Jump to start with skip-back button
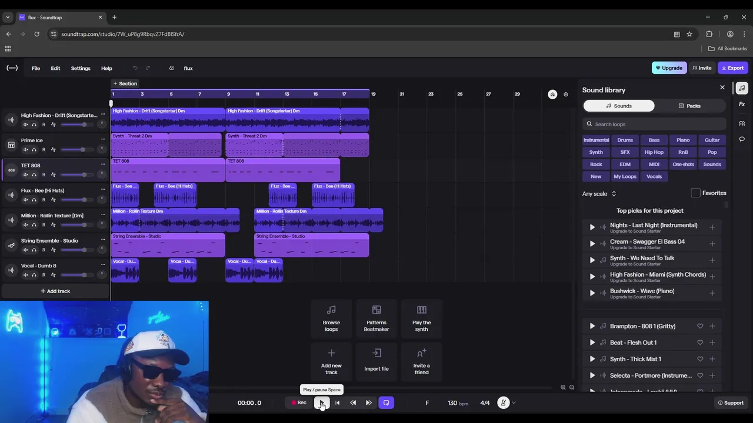The height and width of the screenshot is (423, 753). coord(337,403)
